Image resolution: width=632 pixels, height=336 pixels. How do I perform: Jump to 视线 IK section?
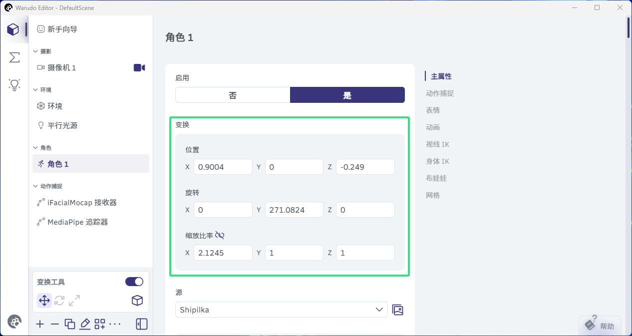438,144
